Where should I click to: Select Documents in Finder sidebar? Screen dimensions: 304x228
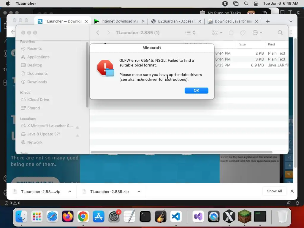[x=37, y=74]
